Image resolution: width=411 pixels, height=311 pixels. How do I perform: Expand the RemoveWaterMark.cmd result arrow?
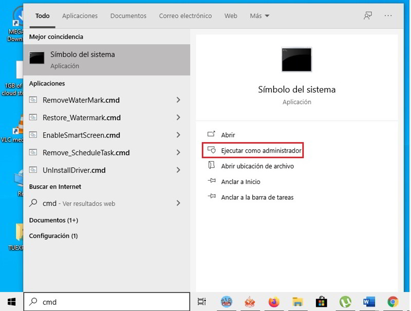click(178, 100)
